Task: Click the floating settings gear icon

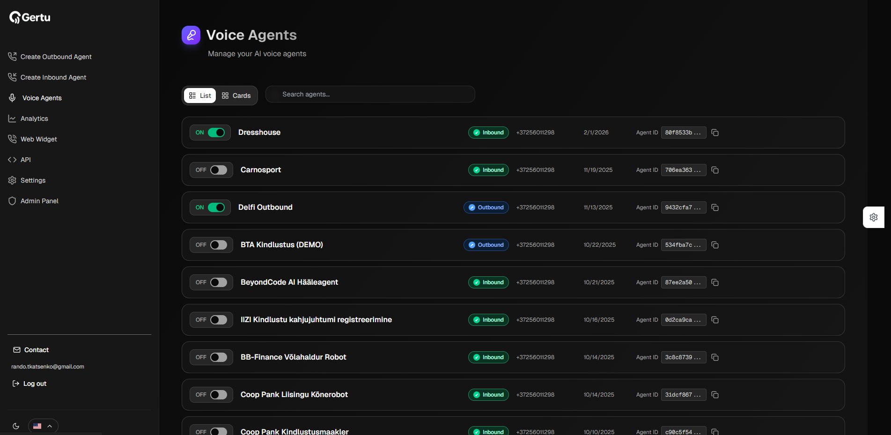Action: 873,217
